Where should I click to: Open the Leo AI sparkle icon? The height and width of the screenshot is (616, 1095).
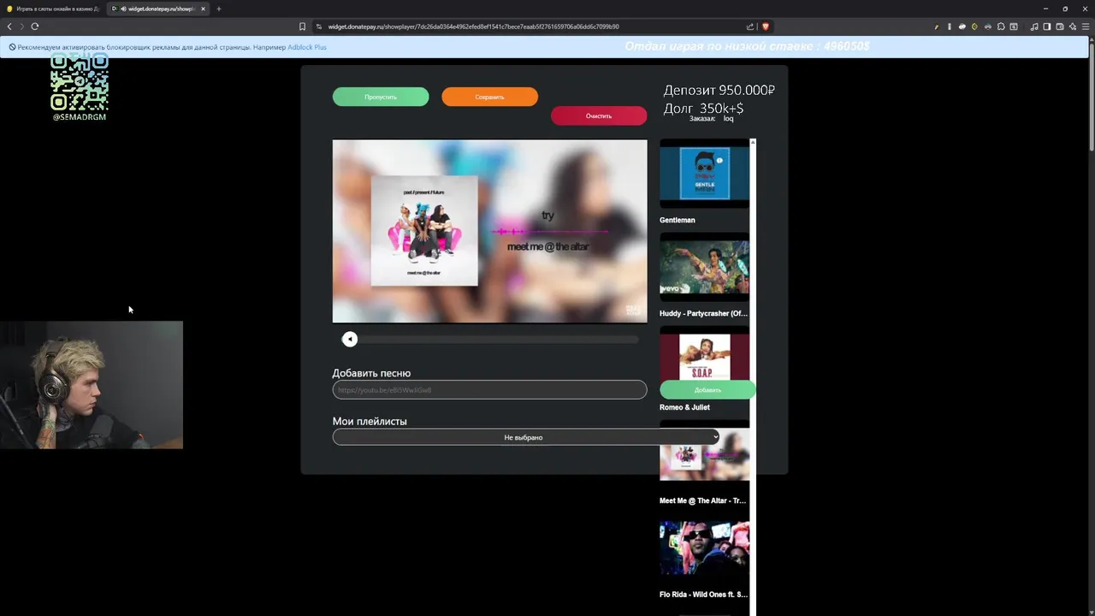coord(1073,27)
